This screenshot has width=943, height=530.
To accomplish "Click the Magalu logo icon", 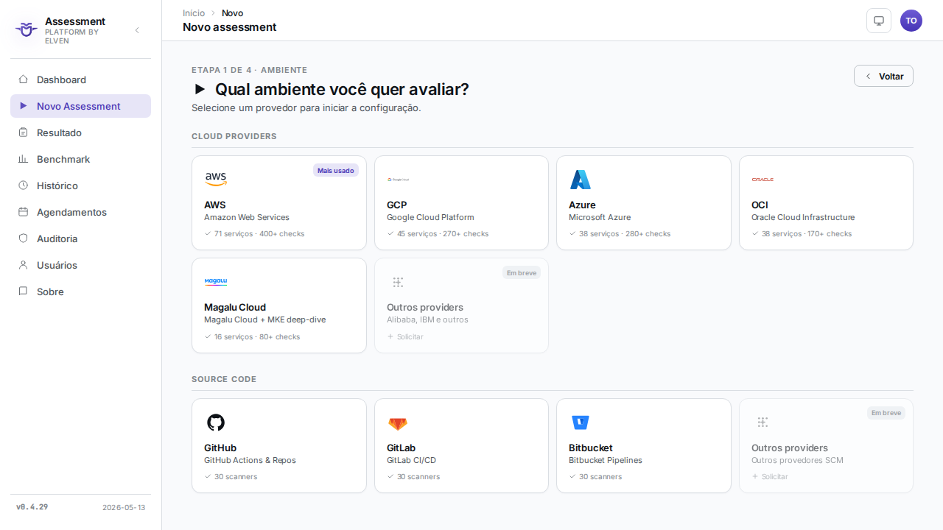I will pyautogui.click(x=216, y=281).
